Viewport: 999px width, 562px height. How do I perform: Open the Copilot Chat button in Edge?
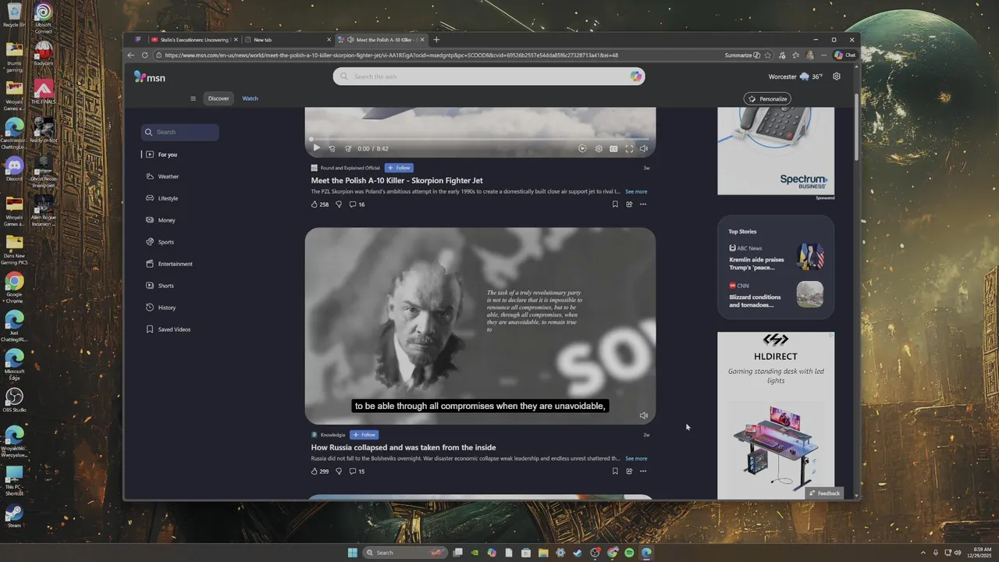click(x=844, y=55)
